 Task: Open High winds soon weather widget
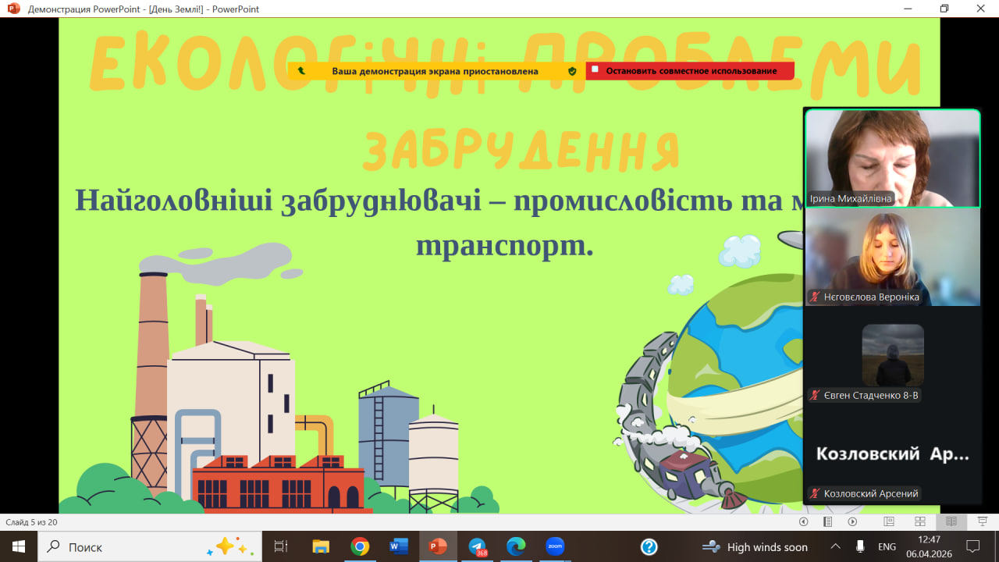[x=754, y=546]
